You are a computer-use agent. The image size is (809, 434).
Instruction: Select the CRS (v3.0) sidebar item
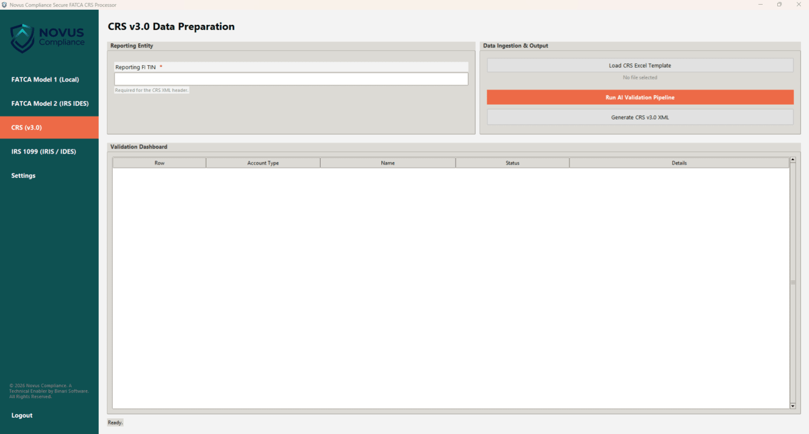click(x=49, y=128)
